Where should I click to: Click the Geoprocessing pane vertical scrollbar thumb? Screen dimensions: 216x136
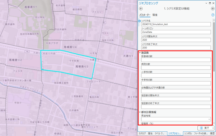pos(214,47)
